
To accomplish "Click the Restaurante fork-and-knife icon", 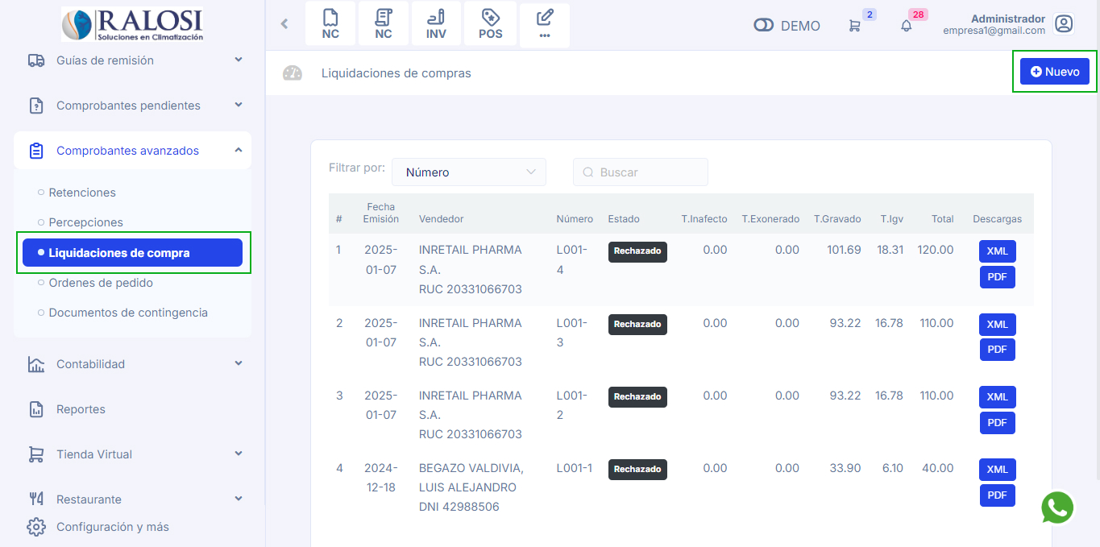I will pyautogui.click(x=36, y=499).
